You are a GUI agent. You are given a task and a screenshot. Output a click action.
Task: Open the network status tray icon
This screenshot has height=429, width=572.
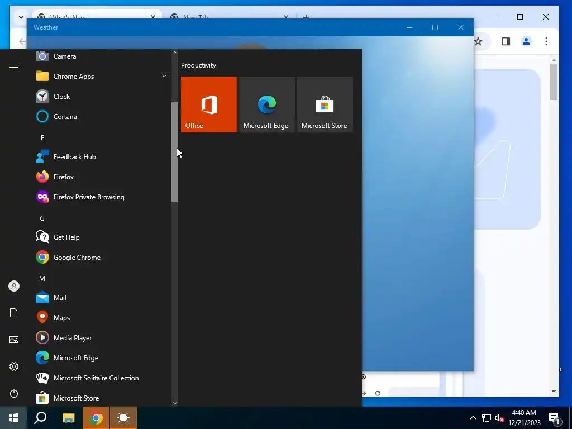487,418
